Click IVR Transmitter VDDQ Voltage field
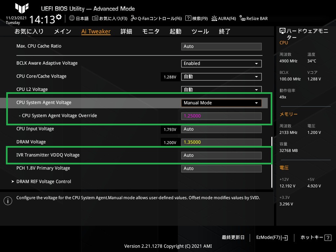336x252 pixels. tap(221, 155)
